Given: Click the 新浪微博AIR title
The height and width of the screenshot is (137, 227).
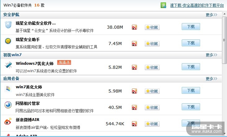Looking at the screenshot, I should click(x=28, y=120).
